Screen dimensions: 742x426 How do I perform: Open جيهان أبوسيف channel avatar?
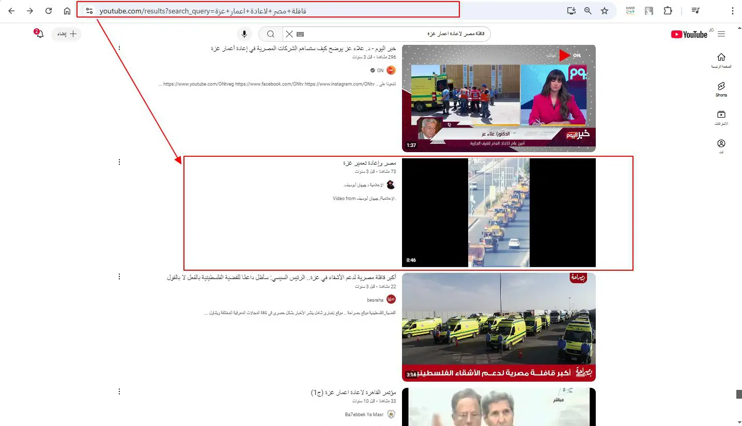[x=391, y=185]
